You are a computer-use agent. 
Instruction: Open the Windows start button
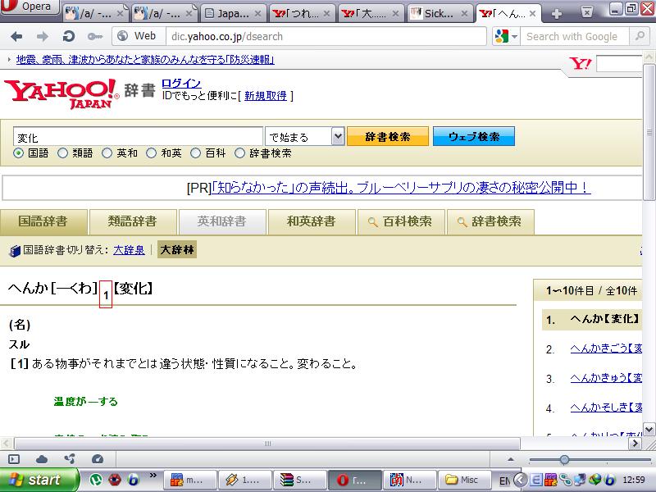(x=39, y=480)
